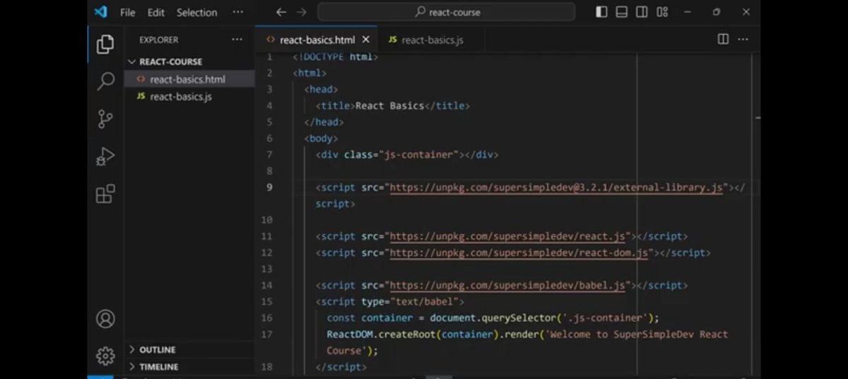848x379 pixels.
Task: Go back with the left arrow
Action: tap(281, 12)
